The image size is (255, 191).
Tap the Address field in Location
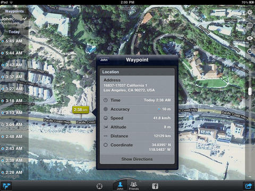tap(137, 85)
